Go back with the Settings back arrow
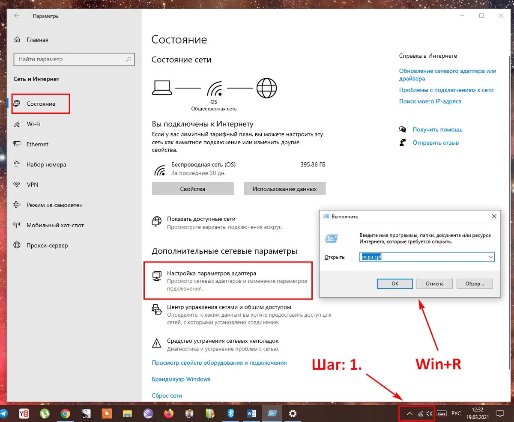 click(x=17, y=16)
